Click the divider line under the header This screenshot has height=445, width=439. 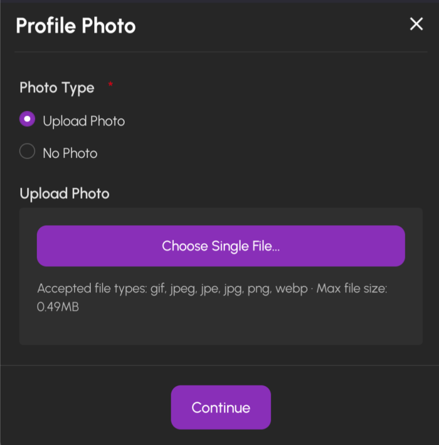tap(221, 52)
